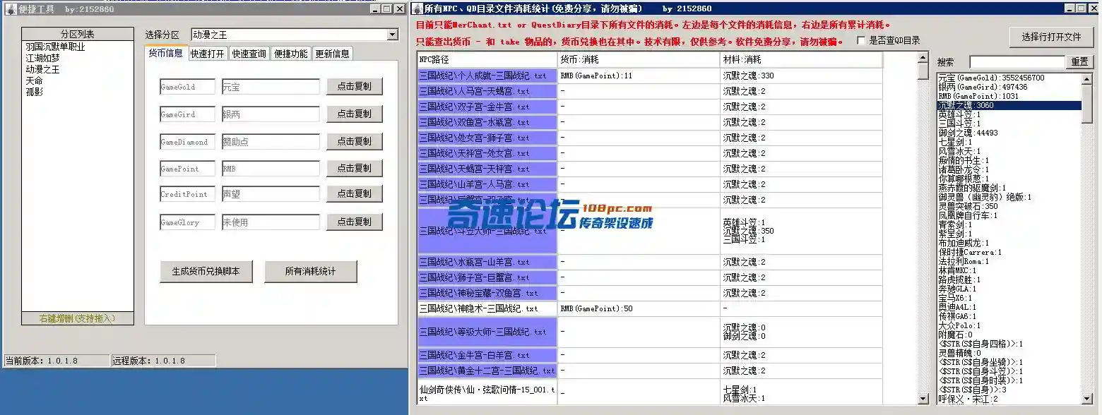Image resolution: width=1102 pixels, height=415 pixels.
Task: Click the 当前版本: 1.0.1.8 status text
Action: tap(42, 361)
